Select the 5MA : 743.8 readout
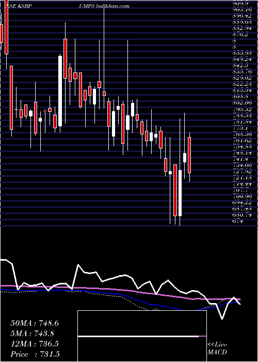This screenshot has height=362, width=258. 33,334
